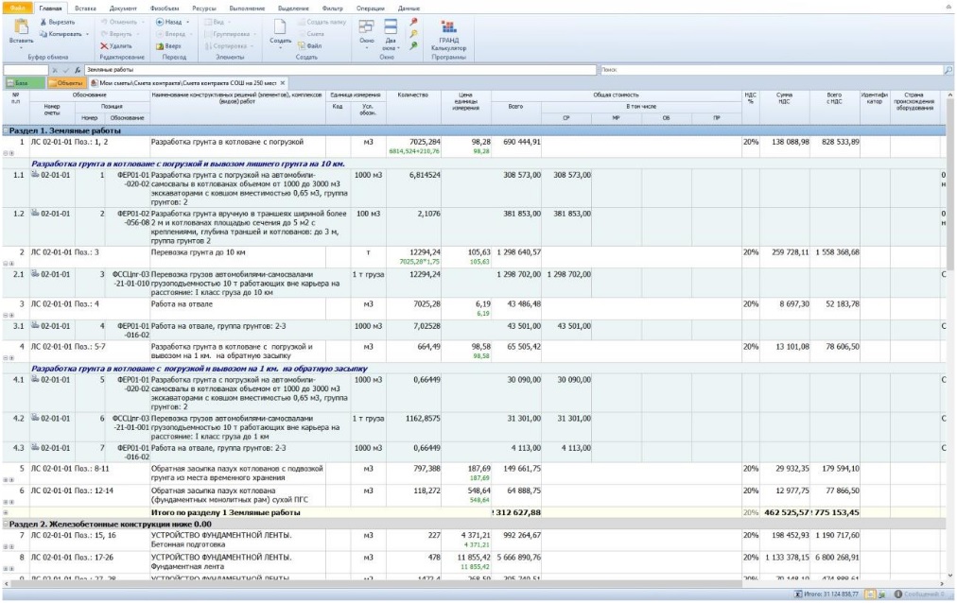Click the search magnifier icon

(x=948, y=70)
